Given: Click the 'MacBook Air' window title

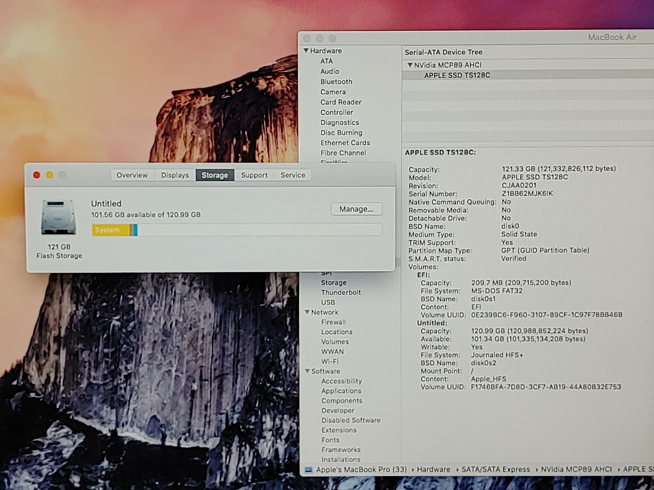Looking at the screenshot, I should click(612, 37).
